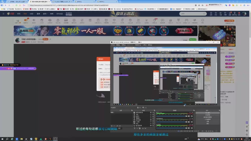Screen dimensions: 251x141
Task: Open the second OBS menu bar item
Action: [x=118, y=45]
